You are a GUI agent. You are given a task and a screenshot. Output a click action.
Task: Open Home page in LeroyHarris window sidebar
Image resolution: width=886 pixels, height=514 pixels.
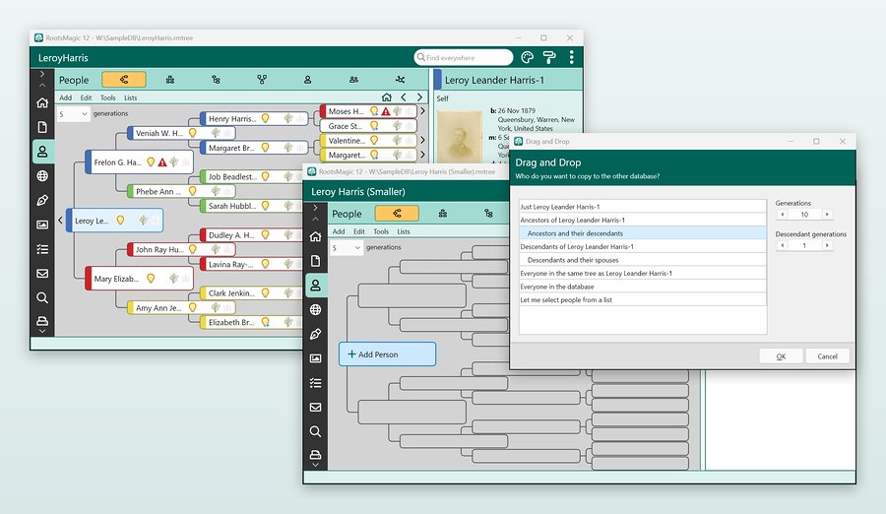42,103
